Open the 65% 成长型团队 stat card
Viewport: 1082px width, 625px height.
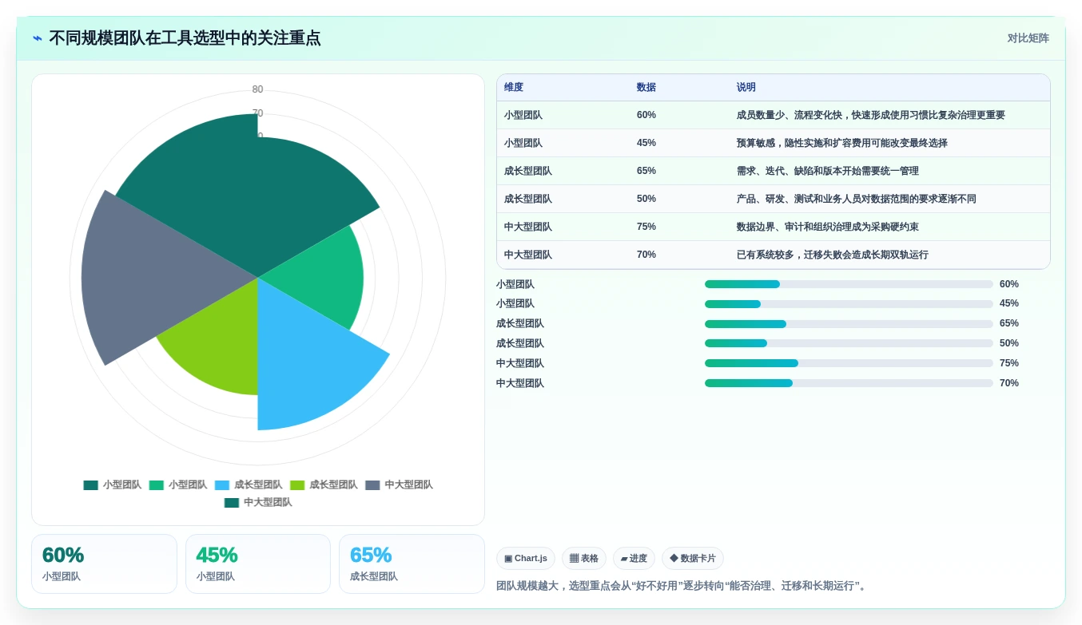tap(412, 564)
